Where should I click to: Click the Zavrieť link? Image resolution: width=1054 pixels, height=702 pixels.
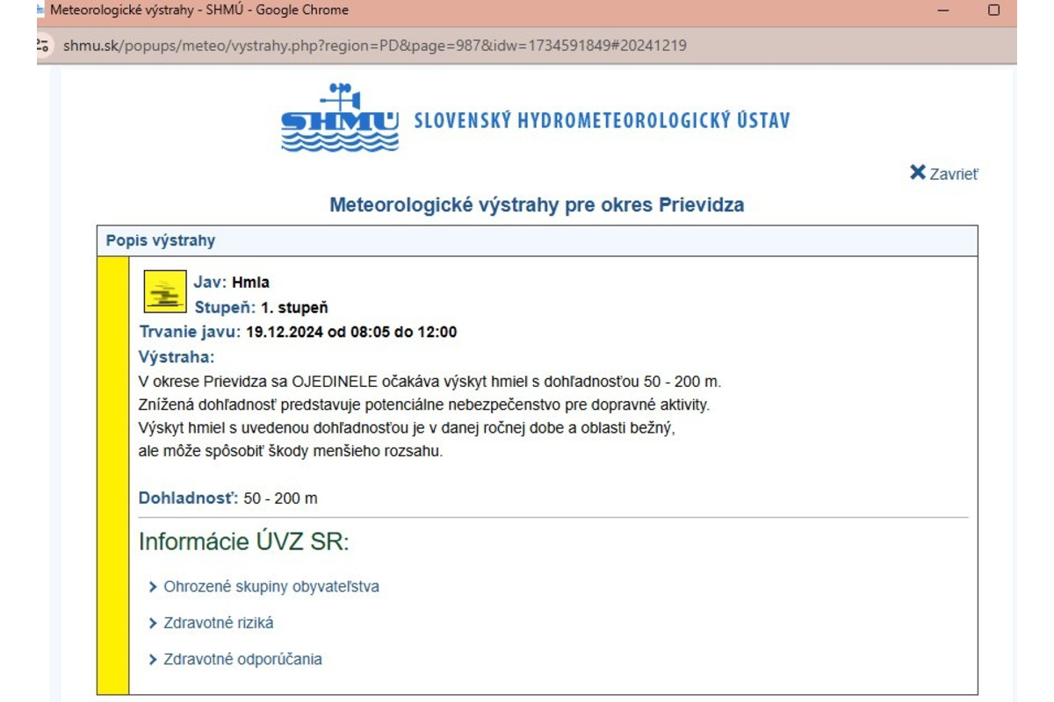(952, 174)
